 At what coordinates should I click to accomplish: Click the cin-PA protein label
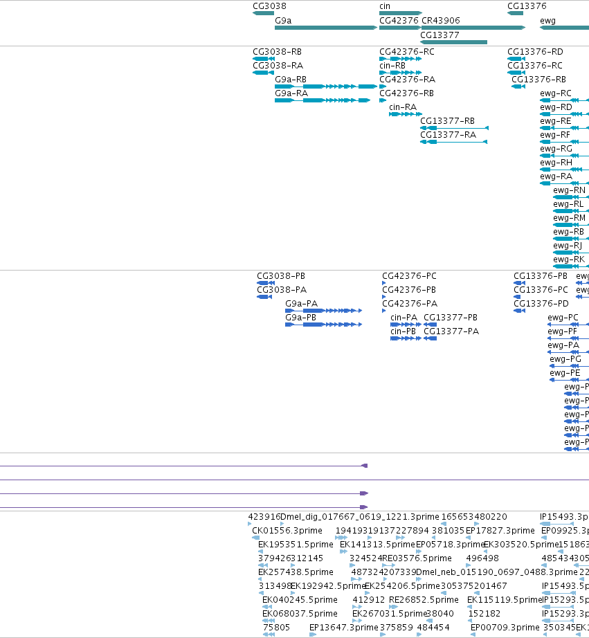(x=404, y=318)
